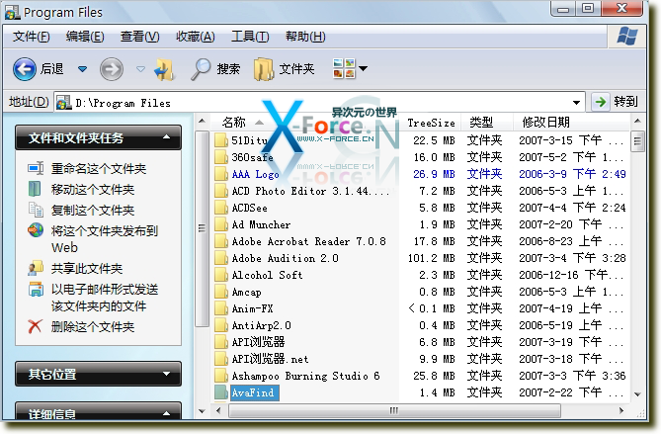Select the Anim-FX folder icon
This screenshot has height=434, width=661.
point(221,308)
